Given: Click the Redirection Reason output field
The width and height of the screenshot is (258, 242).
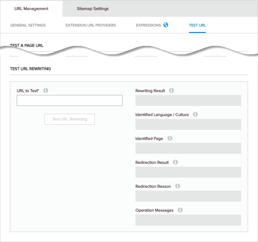Looking at the screenshot, I should (x=188, y=196).
